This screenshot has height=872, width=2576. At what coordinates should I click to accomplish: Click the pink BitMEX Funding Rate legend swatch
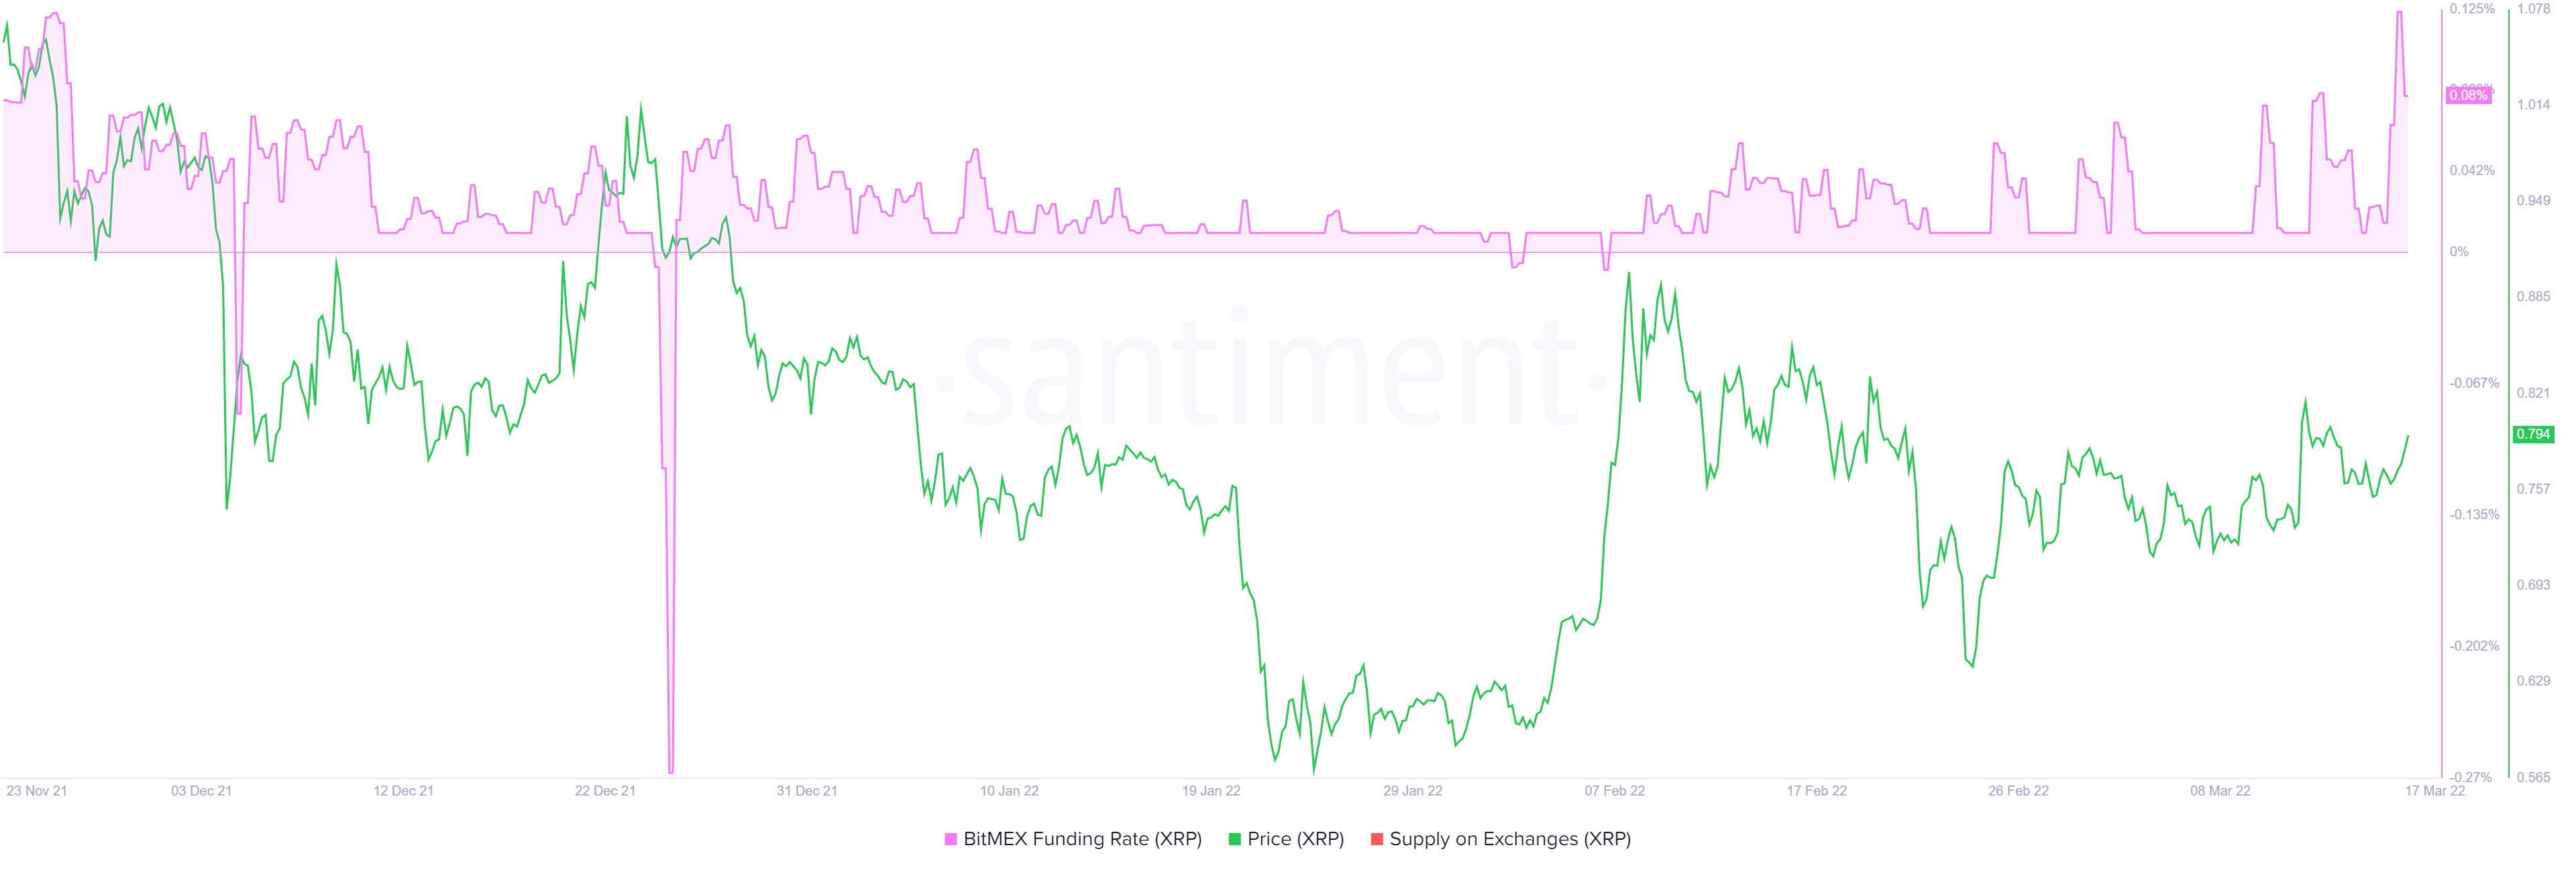950,839
